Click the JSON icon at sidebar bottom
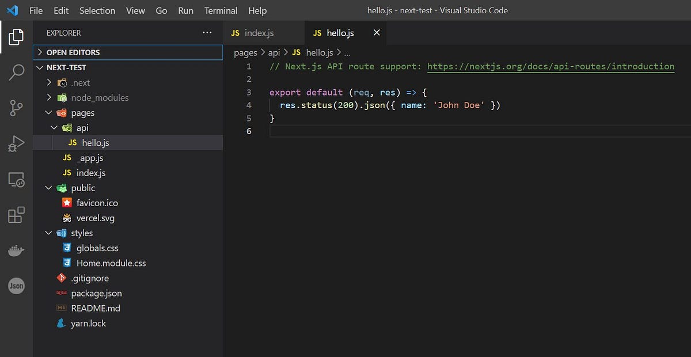691x357 pixels. [16, 286]
